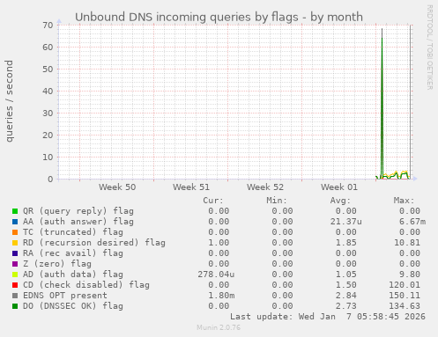Click the AD current value 278.04u

(216, 275)
